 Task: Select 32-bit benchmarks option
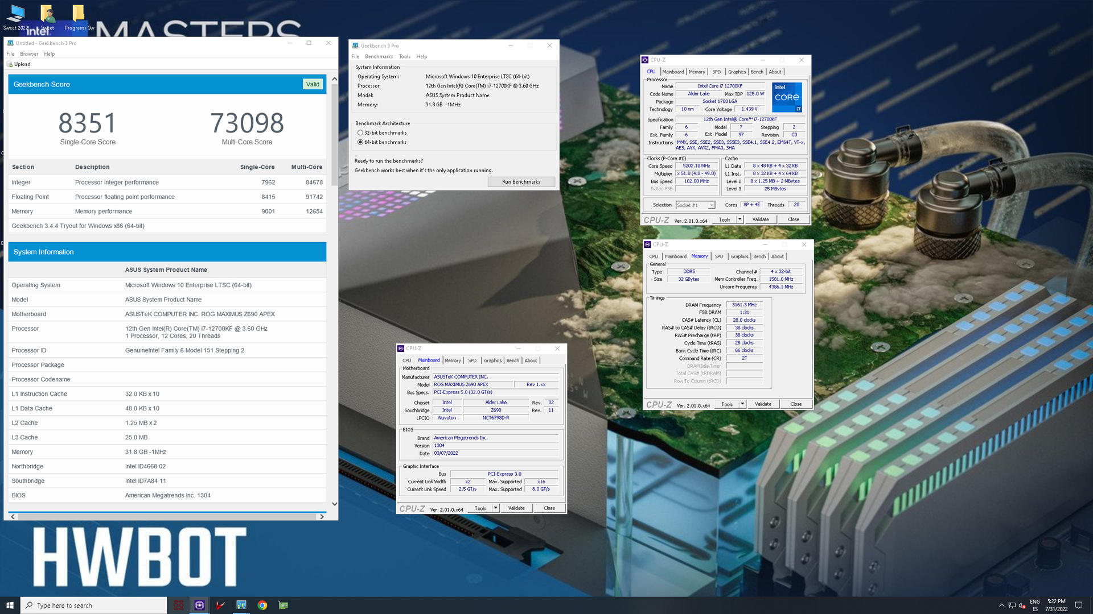tap(360, 132)
